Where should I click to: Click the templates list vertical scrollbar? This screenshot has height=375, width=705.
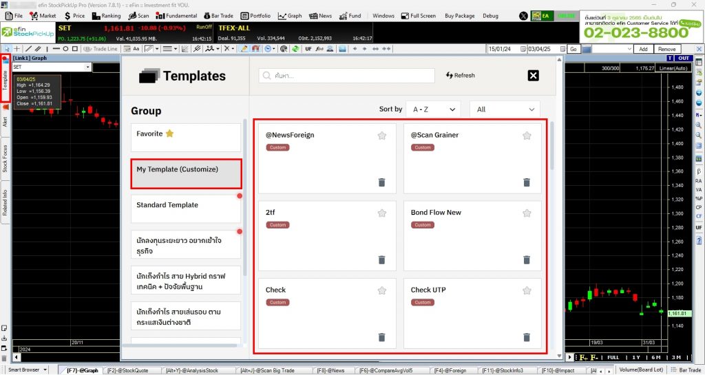coord(551,146)
